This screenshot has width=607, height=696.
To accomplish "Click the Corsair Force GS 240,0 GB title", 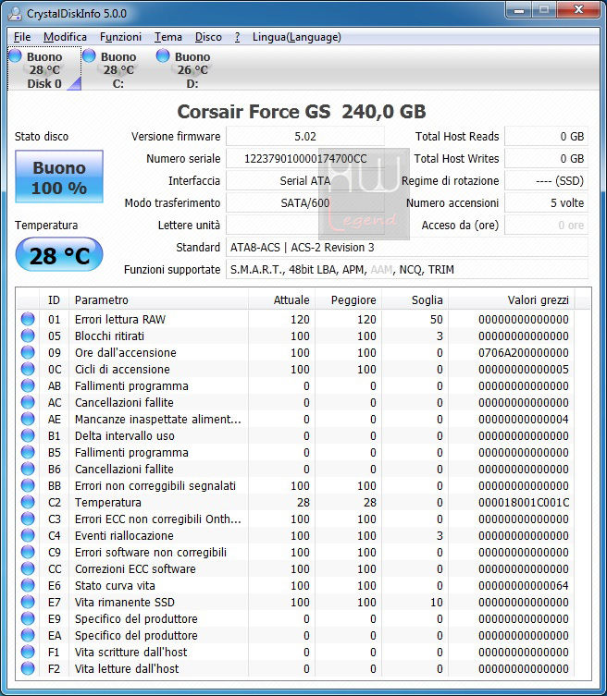I will click(x=302, y=112).
